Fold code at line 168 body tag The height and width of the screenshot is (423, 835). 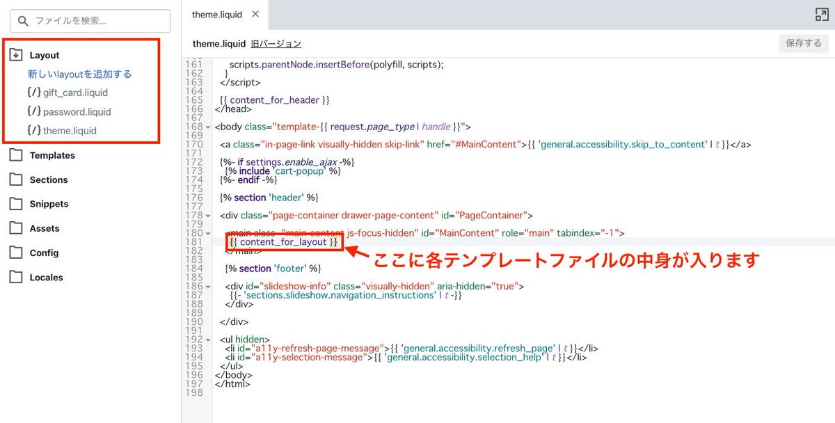[208, 127]
